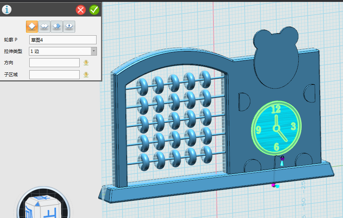Click the highlighted green clock face sketch

[x=276, y=128]
